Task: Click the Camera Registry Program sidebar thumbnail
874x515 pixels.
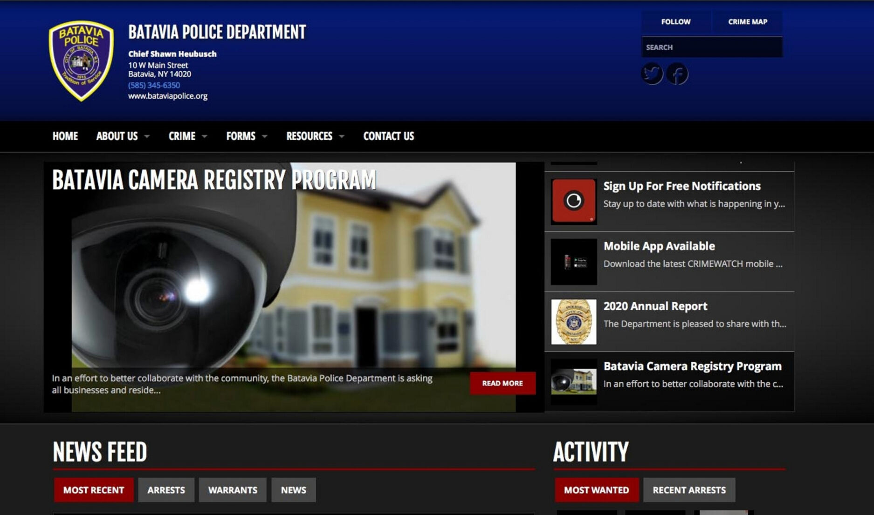Action: click(x=573, y=382)
